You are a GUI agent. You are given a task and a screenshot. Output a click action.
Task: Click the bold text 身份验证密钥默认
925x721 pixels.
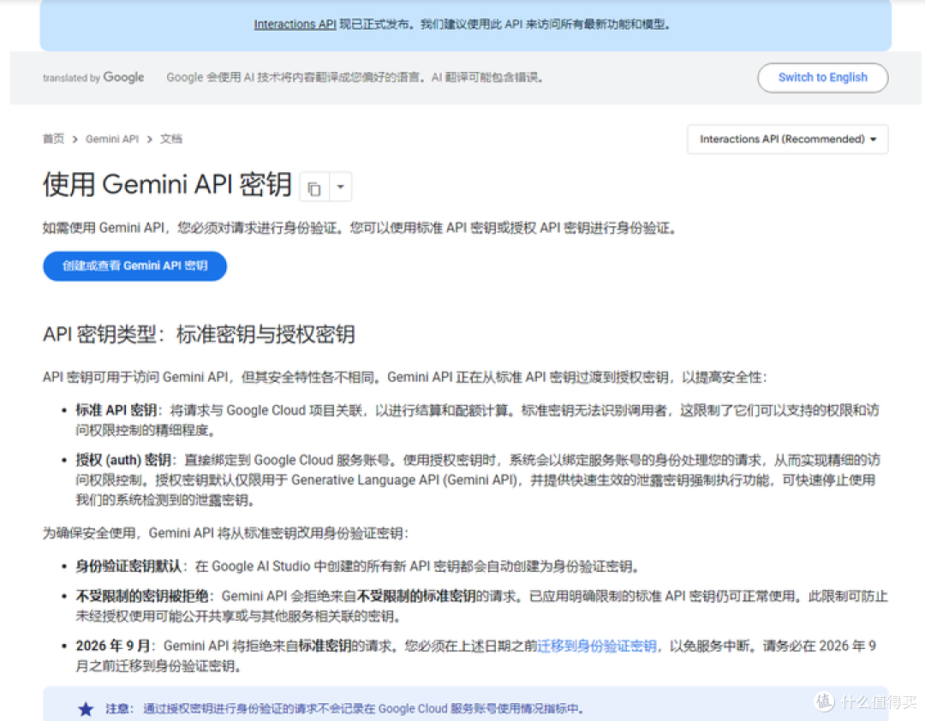tap(128, 566)
